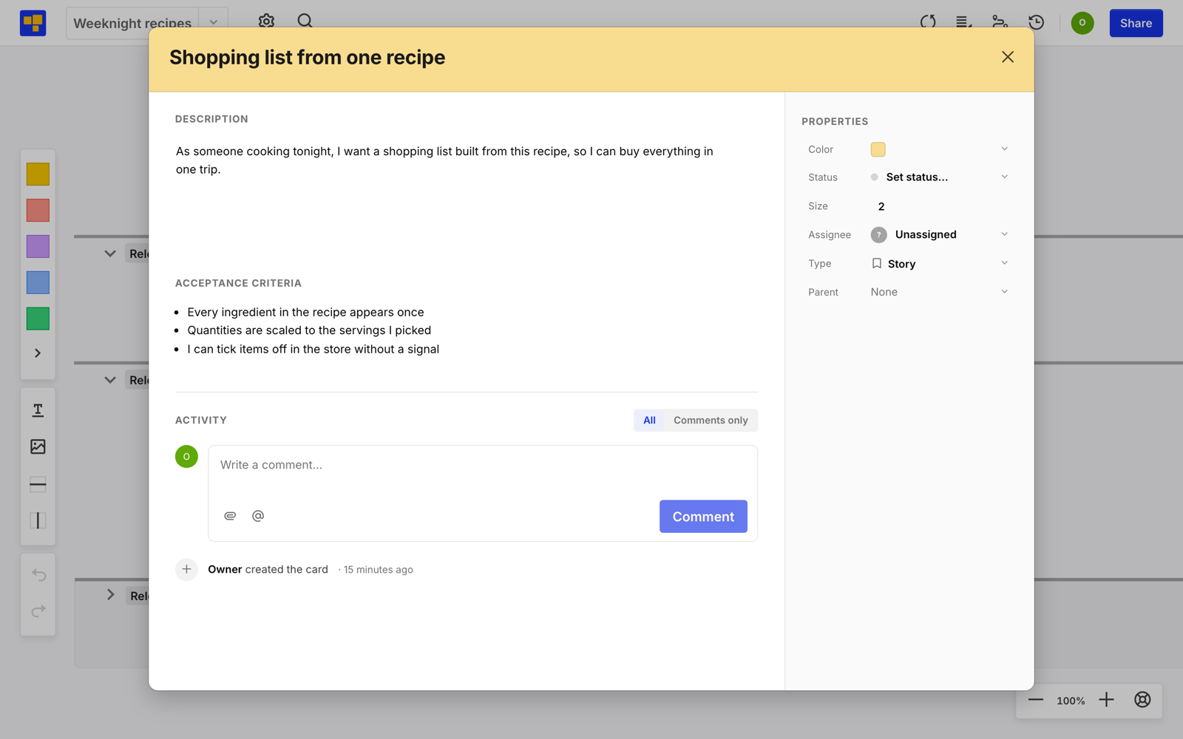Viewport: 1183px width, 739px height.
Task: Click the Write a comment text field
Action: tap(483, 469)
